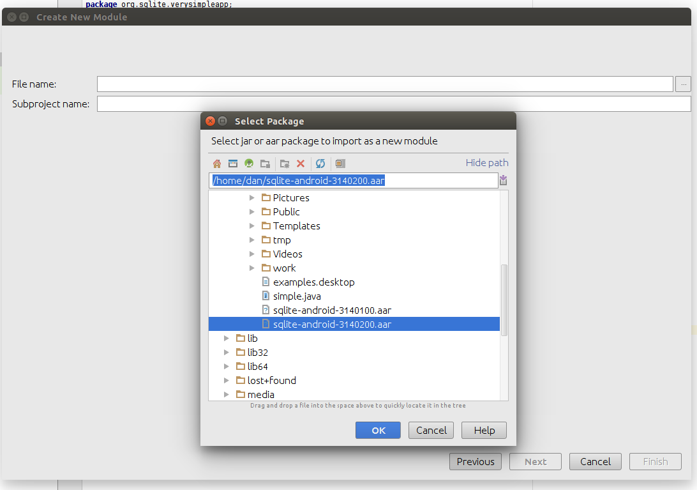Click the module directory icon

pos(264,164)
